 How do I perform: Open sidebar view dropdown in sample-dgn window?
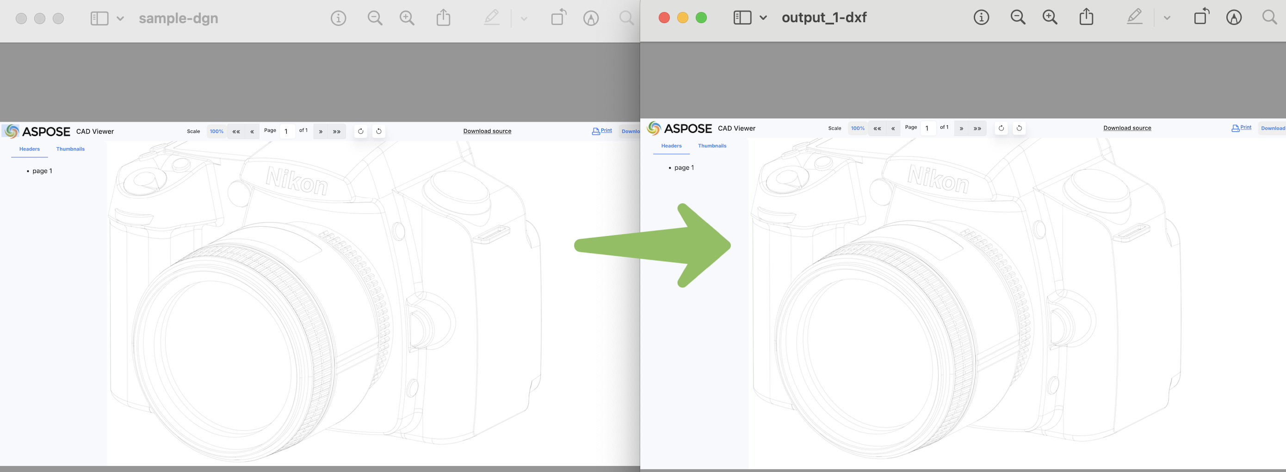(x=120, y=19)
